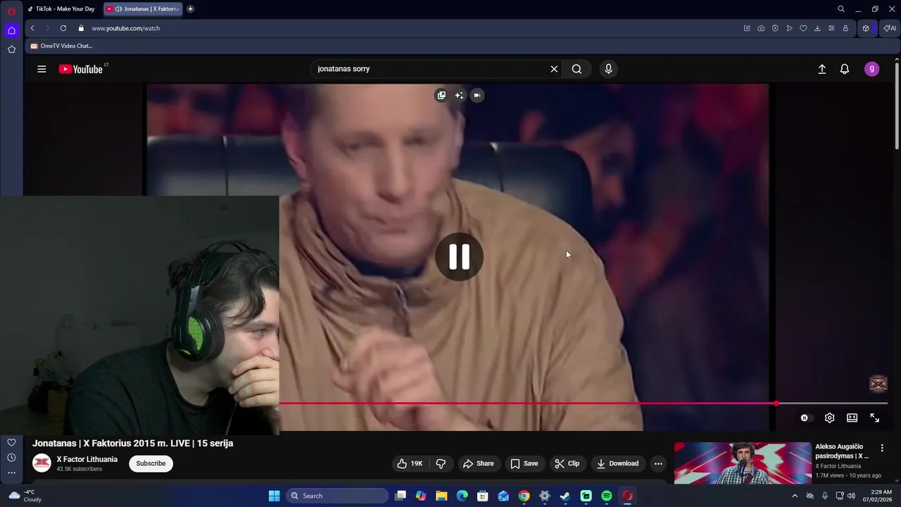Open the Opera AI assistant button

coord(890,28)
